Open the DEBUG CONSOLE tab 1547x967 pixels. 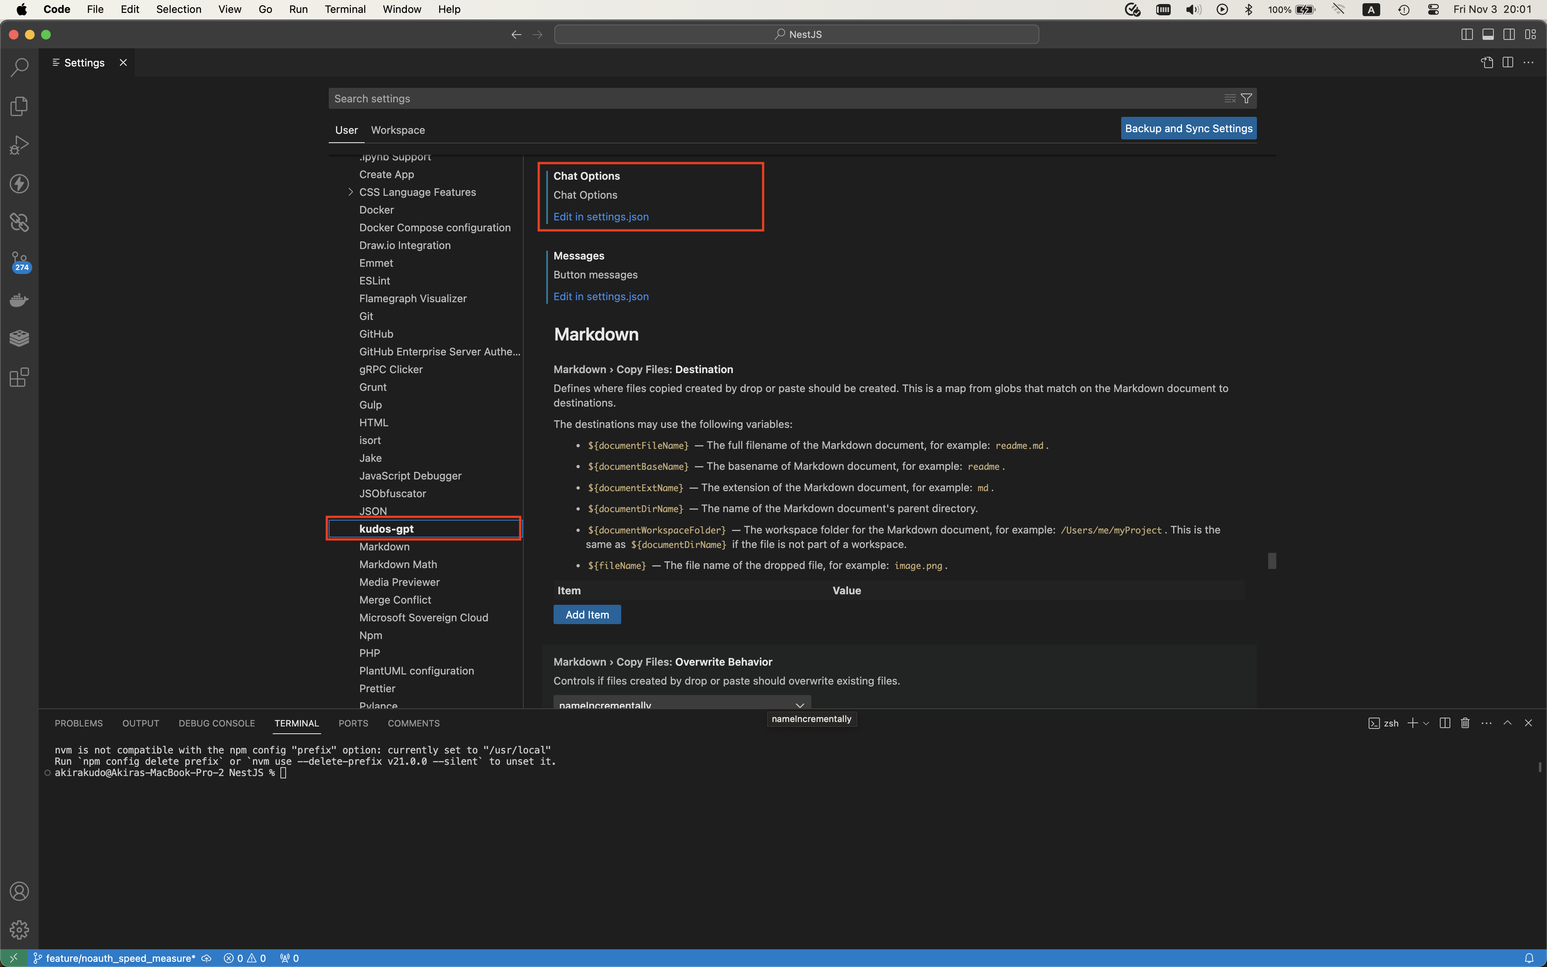tap(217, 723)
